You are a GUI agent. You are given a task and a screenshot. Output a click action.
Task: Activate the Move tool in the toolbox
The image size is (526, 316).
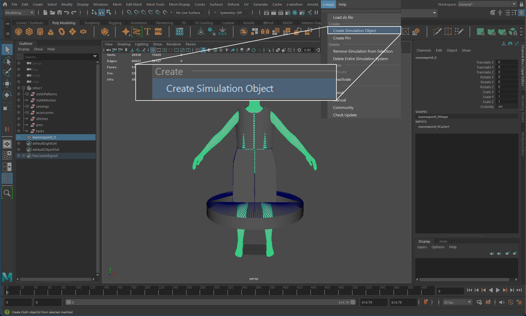(7, 84)
